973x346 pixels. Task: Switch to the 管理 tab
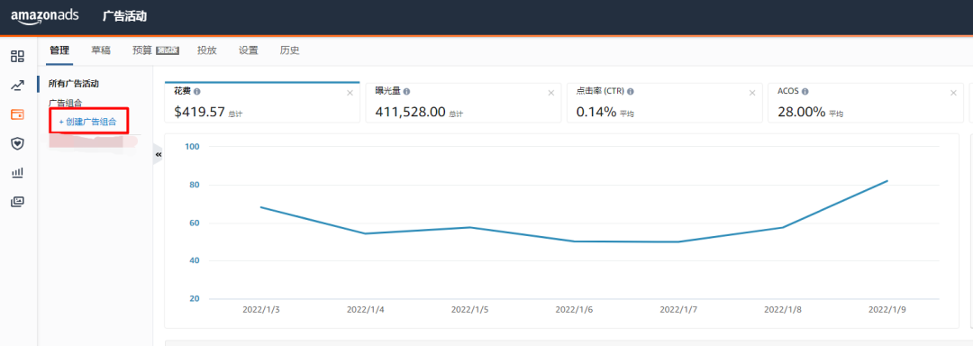point(59,50)
